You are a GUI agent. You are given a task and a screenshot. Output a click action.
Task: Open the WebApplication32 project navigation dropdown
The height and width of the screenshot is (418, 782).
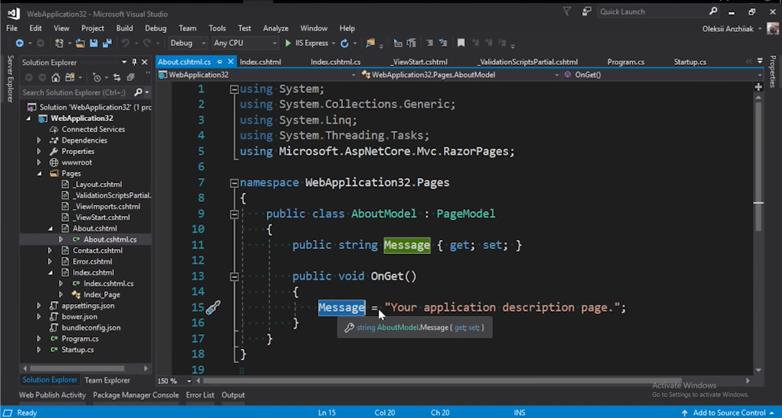pyautogui.click(x=257, y=75)
